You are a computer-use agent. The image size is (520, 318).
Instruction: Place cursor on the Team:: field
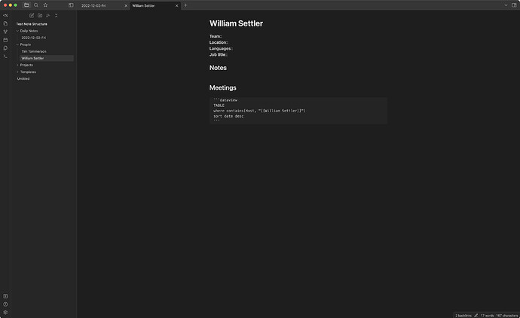[x=216, y=36]
